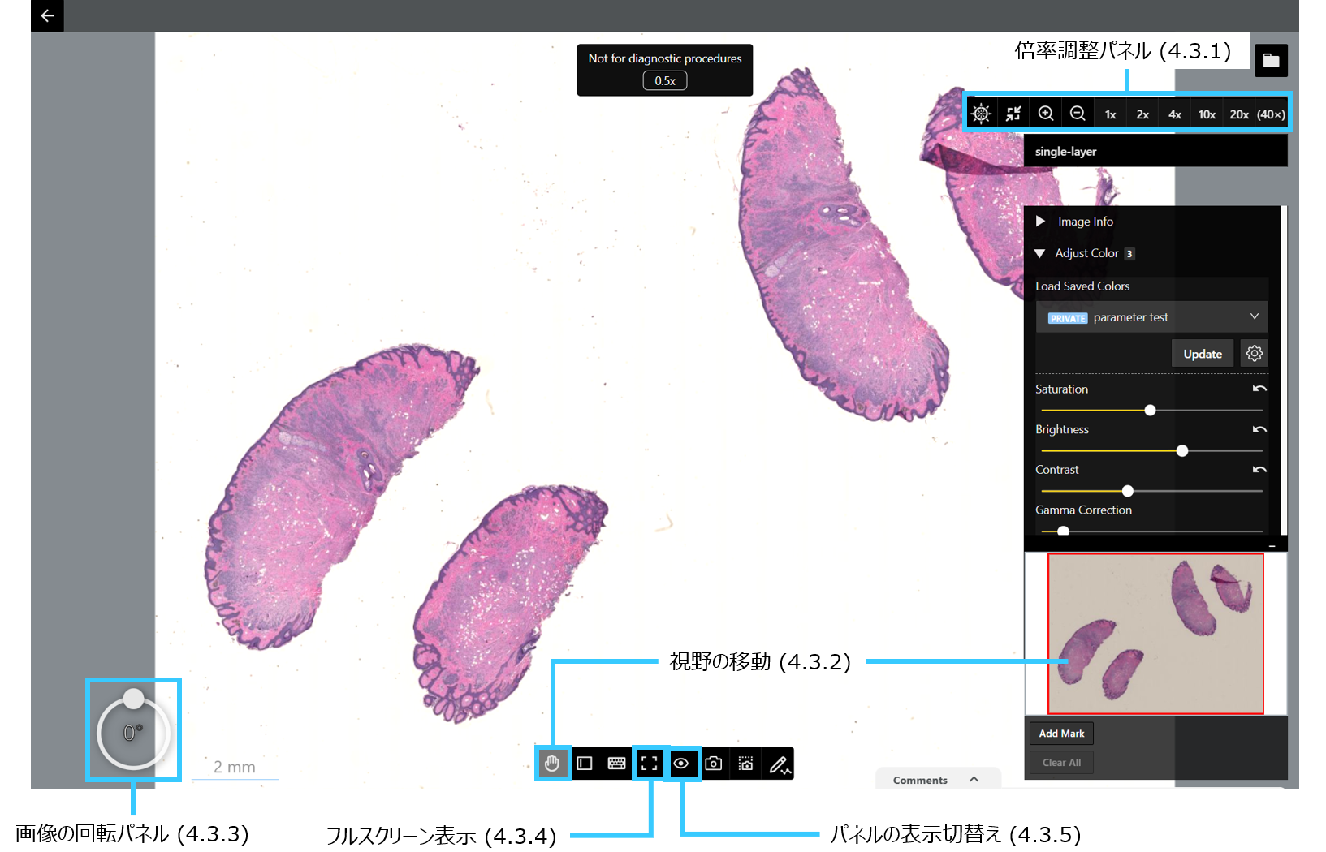
Task: Set magnification to 4x
Action: (1174, 114)
